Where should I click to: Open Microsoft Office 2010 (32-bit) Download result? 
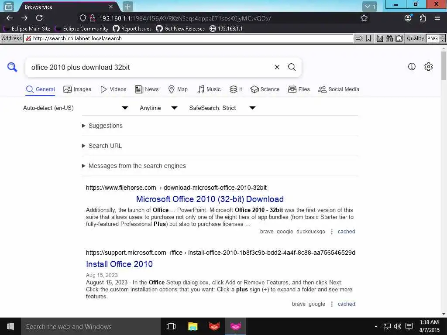click(210, 199)
